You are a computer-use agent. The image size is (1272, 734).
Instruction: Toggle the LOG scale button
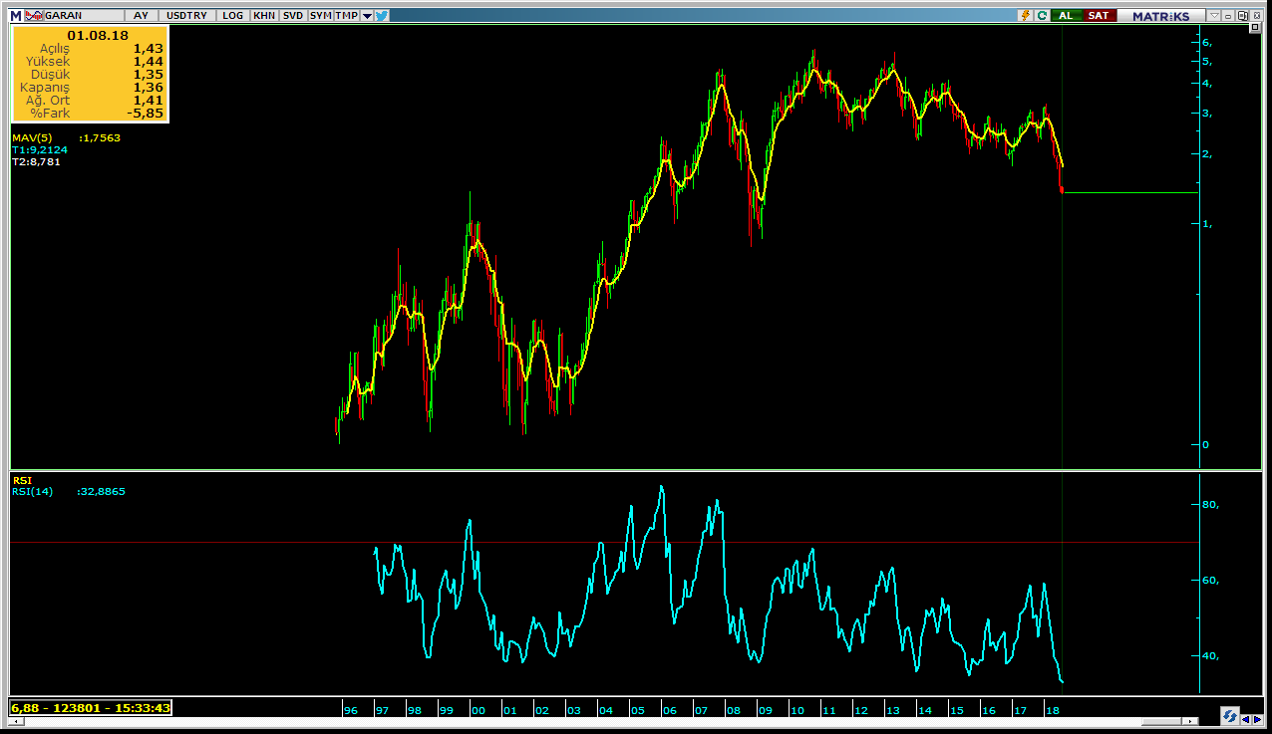[x=232, y=16]
